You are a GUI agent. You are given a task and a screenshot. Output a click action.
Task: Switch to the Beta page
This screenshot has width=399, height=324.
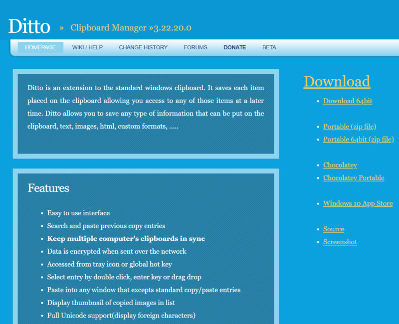[269, 47]
